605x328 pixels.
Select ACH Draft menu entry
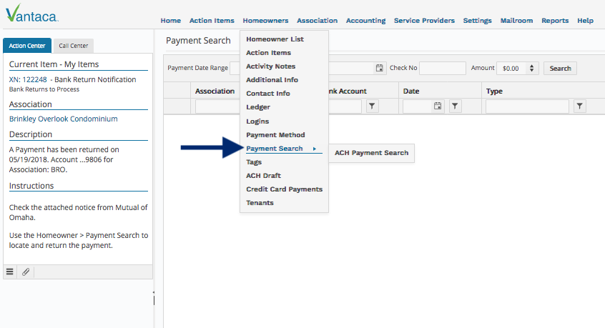pos(264,175)
